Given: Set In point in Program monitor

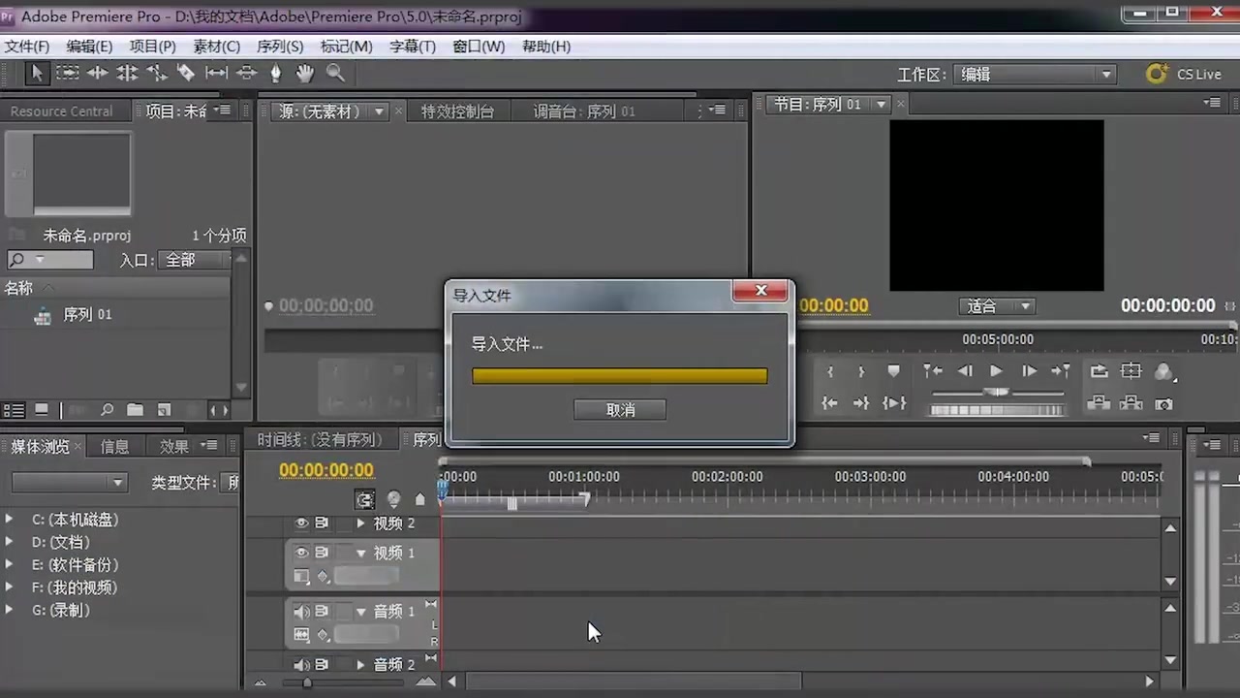Looking at the screenshot, I should click(830, 371).
